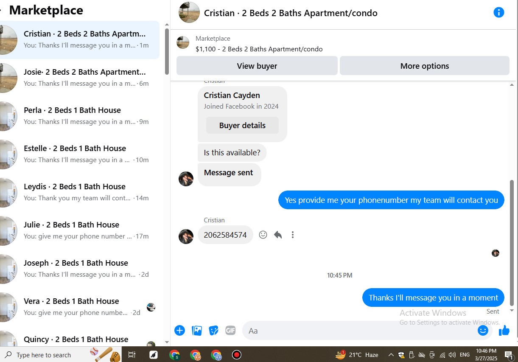518x362 pixels.
Task: Open the Leydis conversation
Action: click(x=80, y=192)
